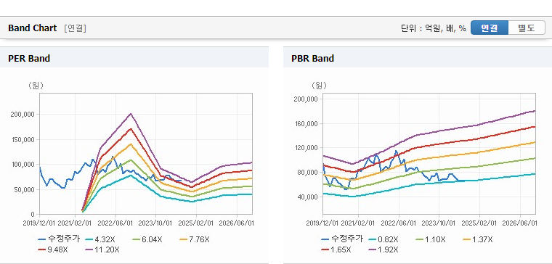This screenshot has width=552, height=264.
Task: Click the 2022/06/01 label on PER chart
Action: pyautogui.click(x=115, y=223)
